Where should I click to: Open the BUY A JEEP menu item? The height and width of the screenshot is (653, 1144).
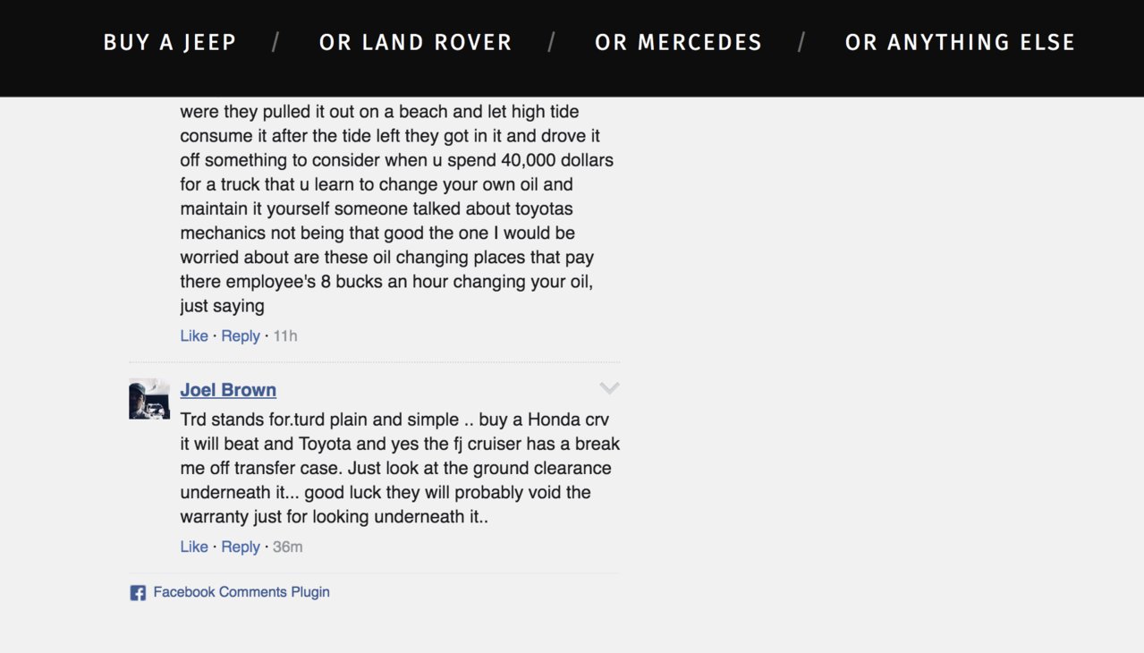click(x=170, y=42)
